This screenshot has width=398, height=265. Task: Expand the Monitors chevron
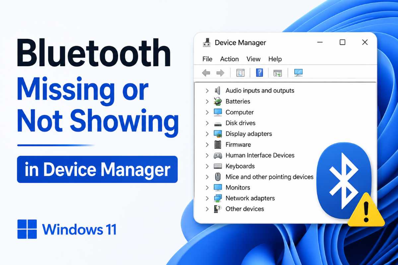pos(207,187)
